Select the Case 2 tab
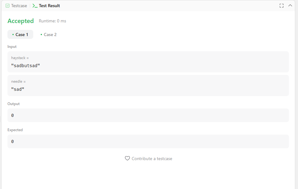This screenshot has width=298, height=189. point(48,35)
